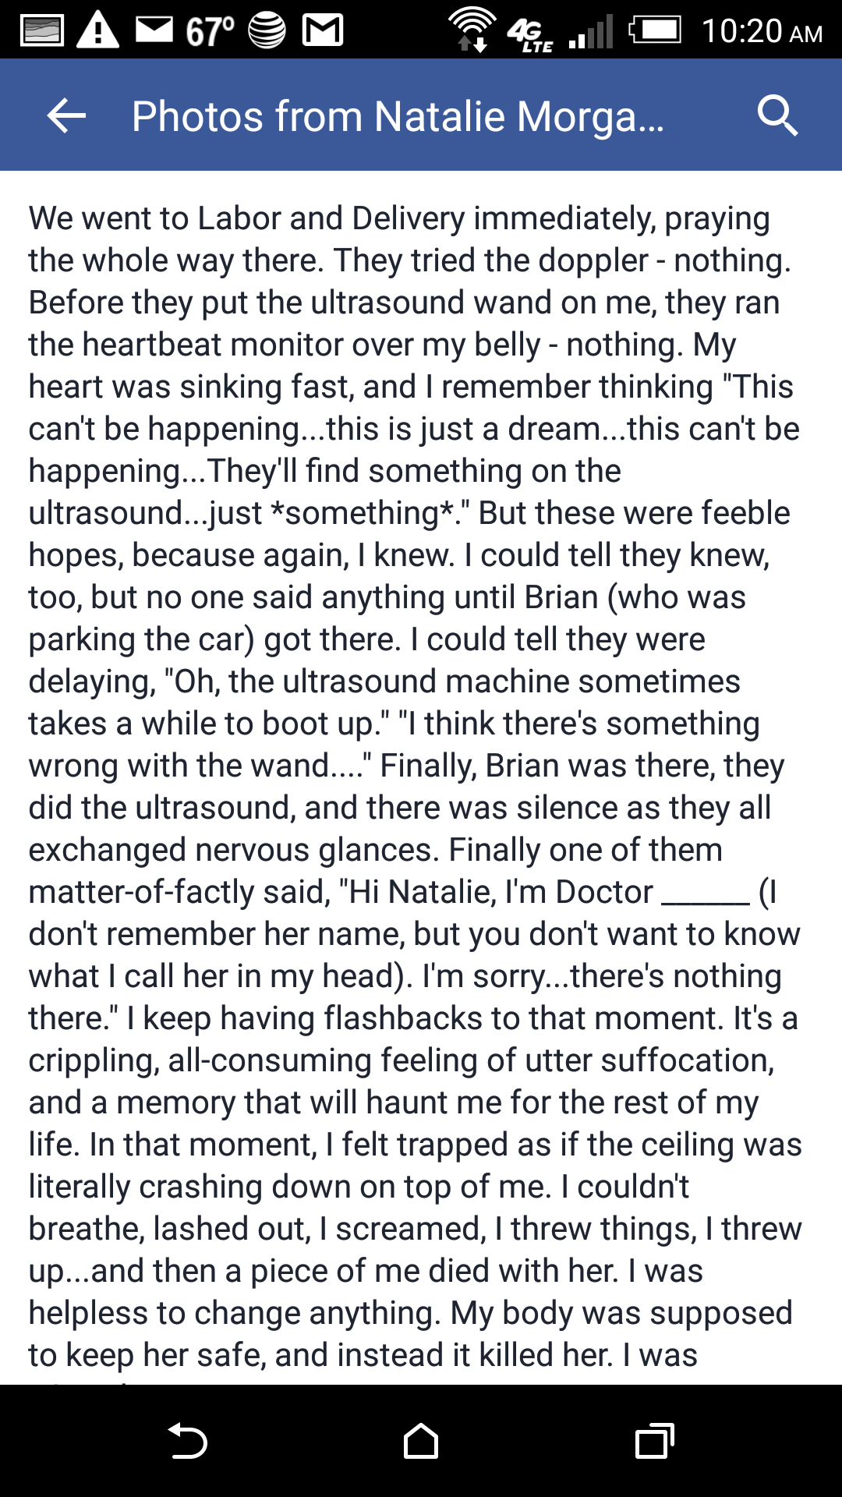Image resolution: width=842 pixels, height=1497 pixels.
Task: Tap the Android home button
Action: (421, 1441)
